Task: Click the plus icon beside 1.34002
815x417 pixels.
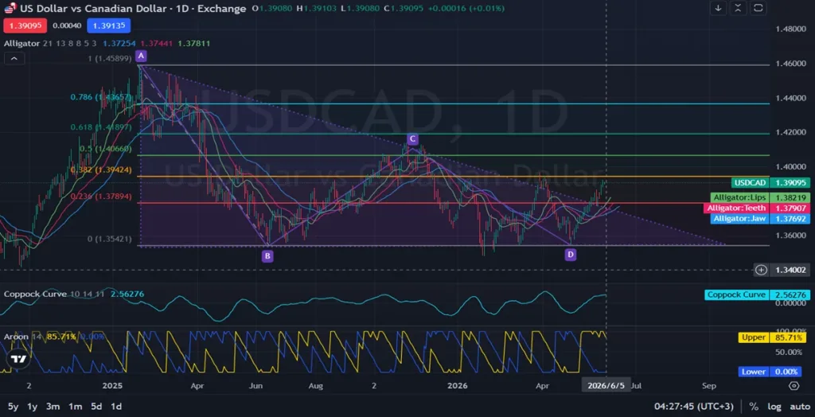Action: coord(761,270)
